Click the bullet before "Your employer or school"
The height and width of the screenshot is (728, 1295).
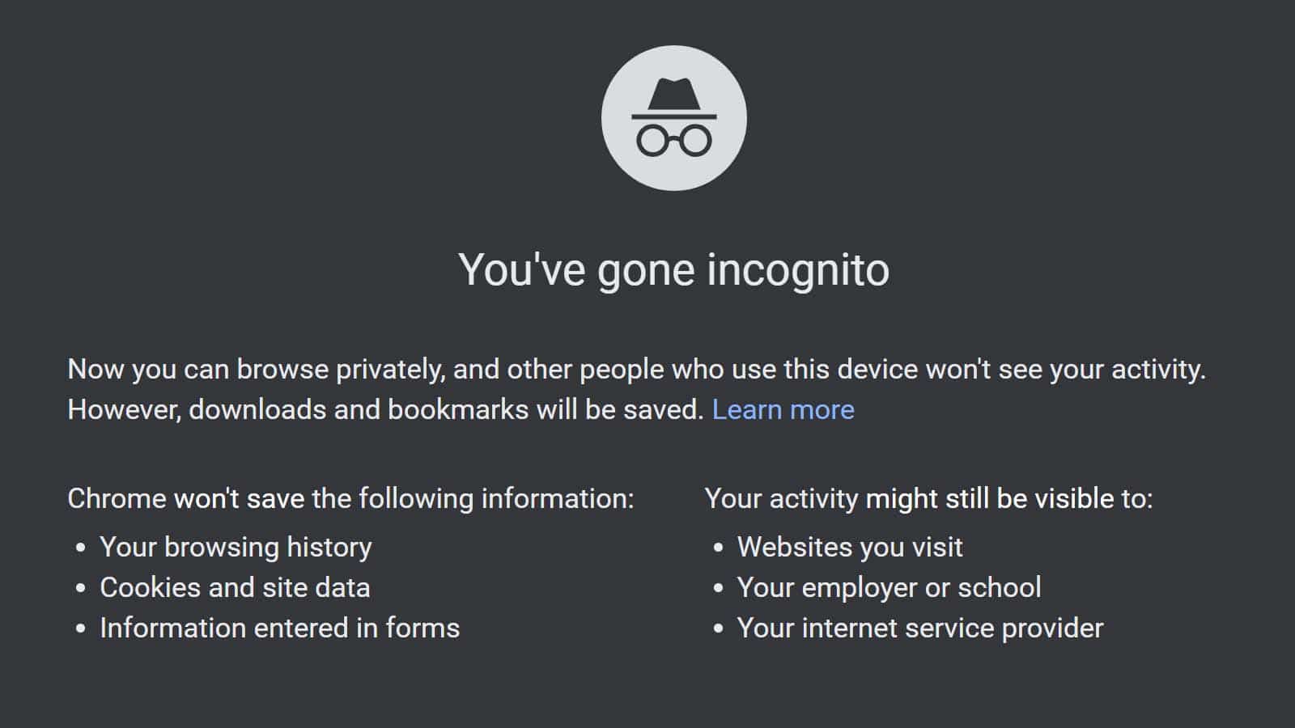pyautogui.click(x=718, y=588)
